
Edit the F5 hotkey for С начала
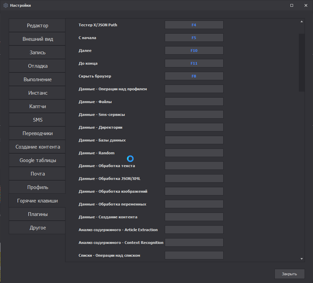tap(194, 38)
